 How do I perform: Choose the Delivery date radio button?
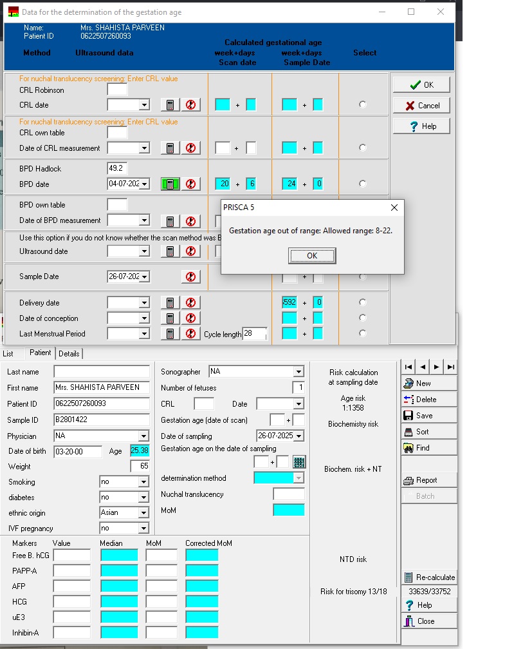(x=363, y=302)
